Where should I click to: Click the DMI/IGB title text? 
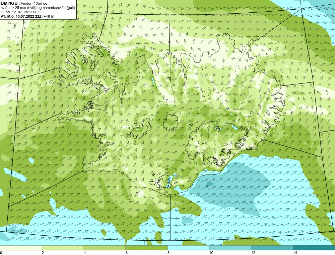[9, 3]
